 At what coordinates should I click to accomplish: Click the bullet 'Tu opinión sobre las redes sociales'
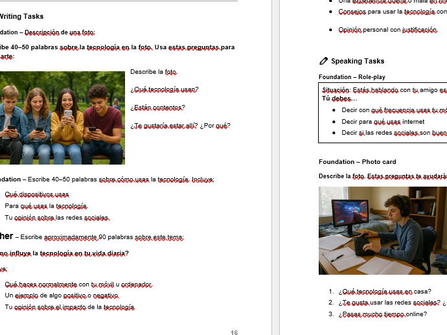(57, 218)
